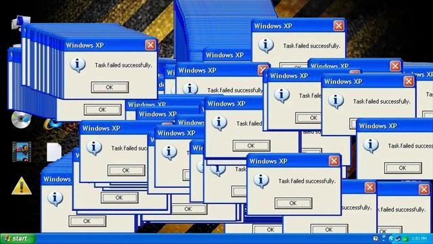Click info icon in "Task failed success" dialog
The width and height of the screenshot is (433, 244).
click(371, 146)
